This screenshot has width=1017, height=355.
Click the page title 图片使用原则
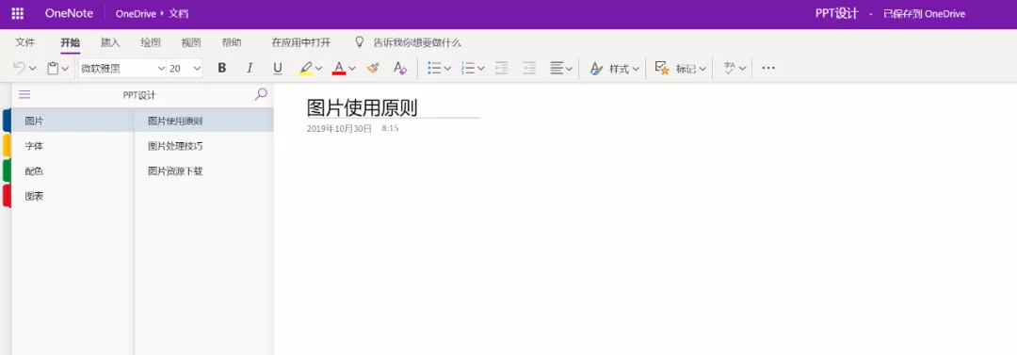pyautogui.click(x=362, y=107)
